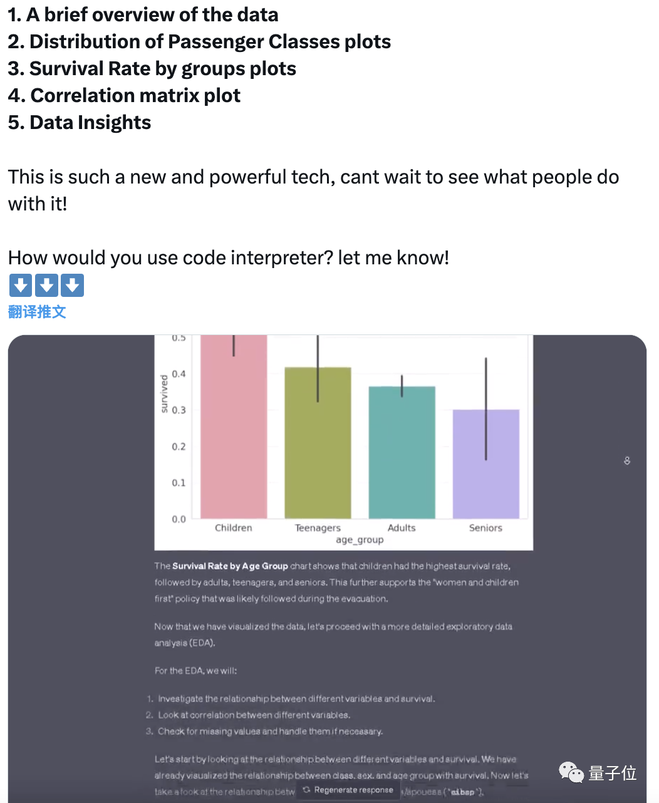Click the 翻译推文 translate tweet link

[x=37, y=312]
